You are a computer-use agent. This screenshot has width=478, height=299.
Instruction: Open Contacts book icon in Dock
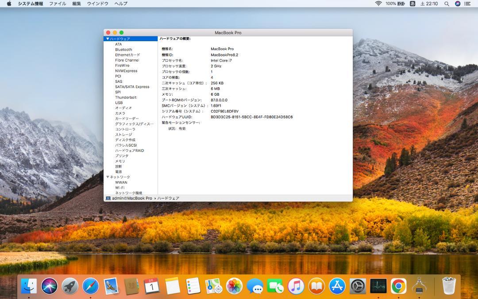(x=132, y=287)
